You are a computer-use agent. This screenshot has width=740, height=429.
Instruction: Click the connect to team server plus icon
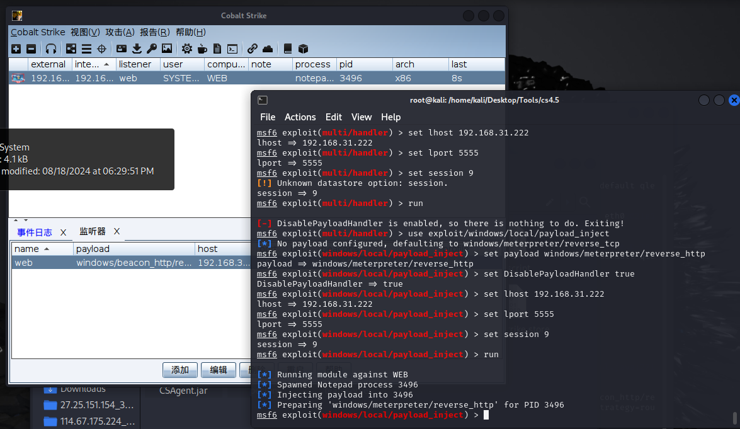click(x=16, y=49)
